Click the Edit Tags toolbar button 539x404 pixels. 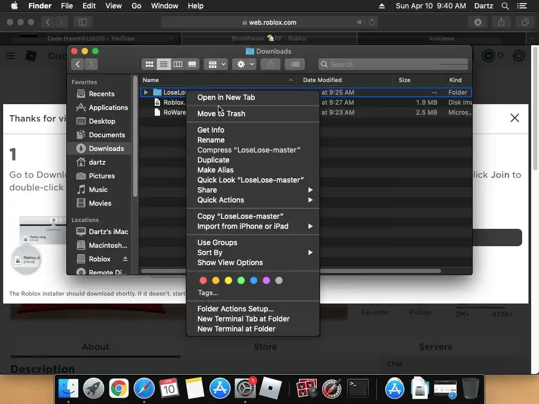(x=295, y=64)
